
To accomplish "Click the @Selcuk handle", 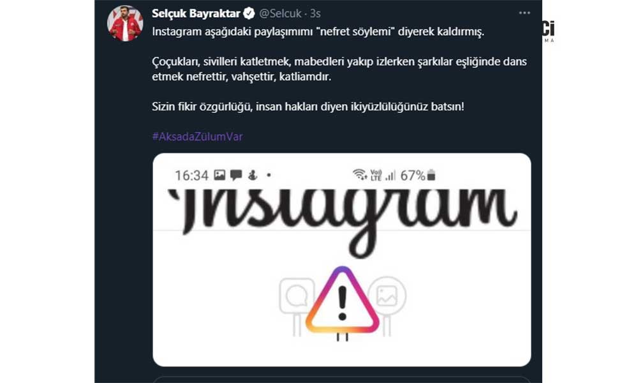I will tap(280, 13).
